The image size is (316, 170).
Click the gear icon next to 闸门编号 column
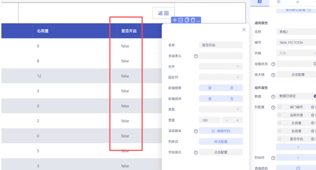point(313,107)
